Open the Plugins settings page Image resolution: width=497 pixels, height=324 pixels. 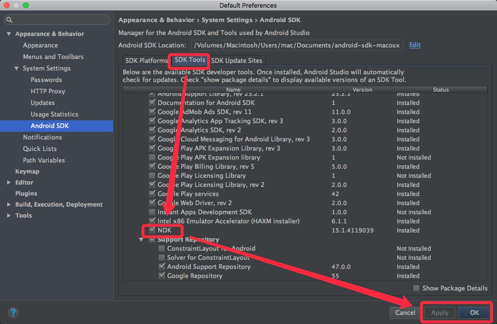tap(26, 193)
